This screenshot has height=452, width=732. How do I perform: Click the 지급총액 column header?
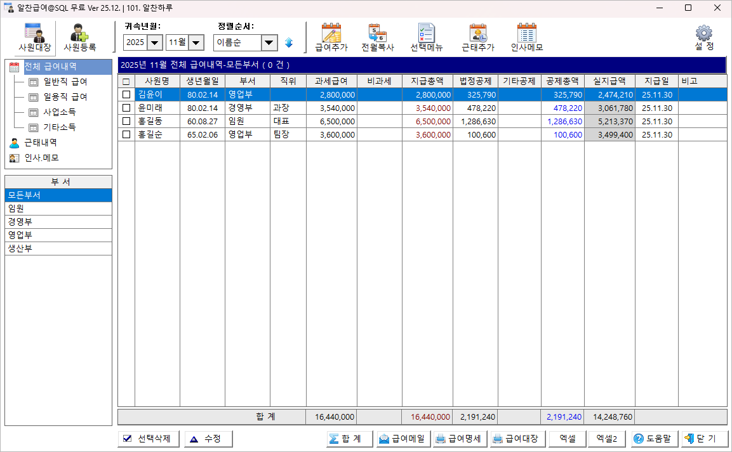pos(427,81)
